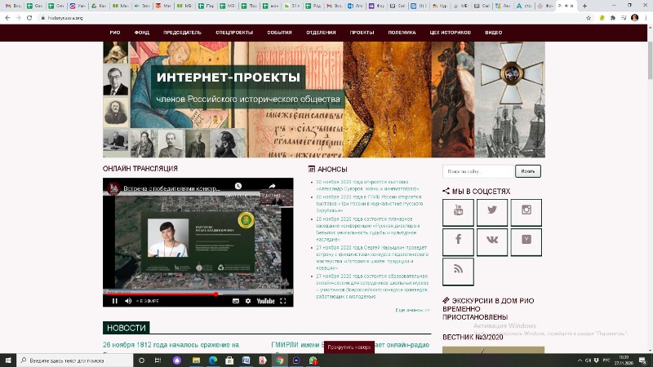Follow the 'Еще анонсы' link
The image size is (653, 367).
click(x=412, y=310)
